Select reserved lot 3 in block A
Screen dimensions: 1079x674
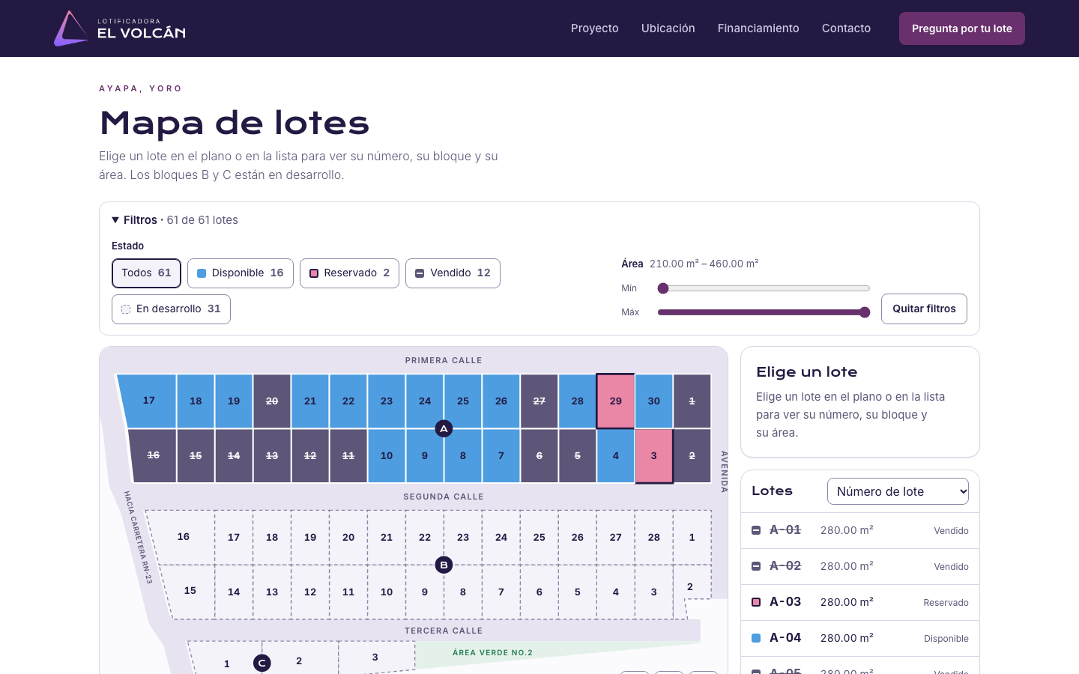(x=653, y=455)
